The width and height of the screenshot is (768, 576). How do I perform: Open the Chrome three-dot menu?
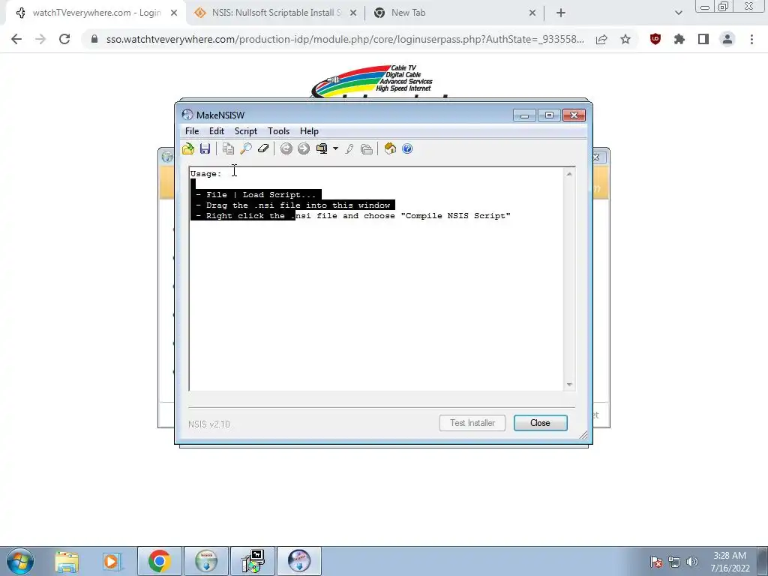[751, 39]
